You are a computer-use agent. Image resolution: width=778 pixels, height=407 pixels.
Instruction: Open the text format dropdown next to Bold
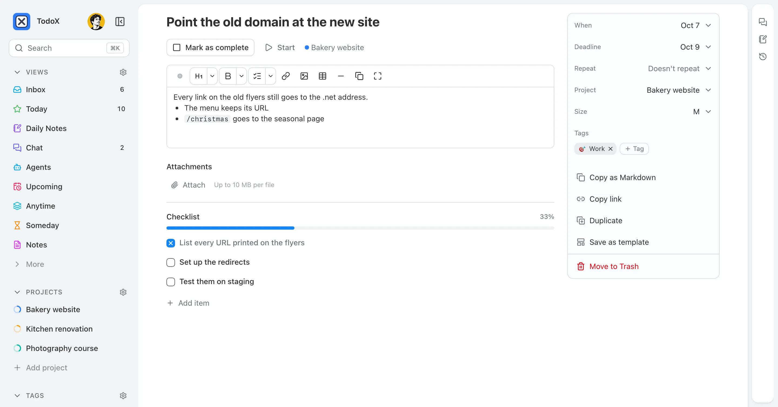(241, 76)
